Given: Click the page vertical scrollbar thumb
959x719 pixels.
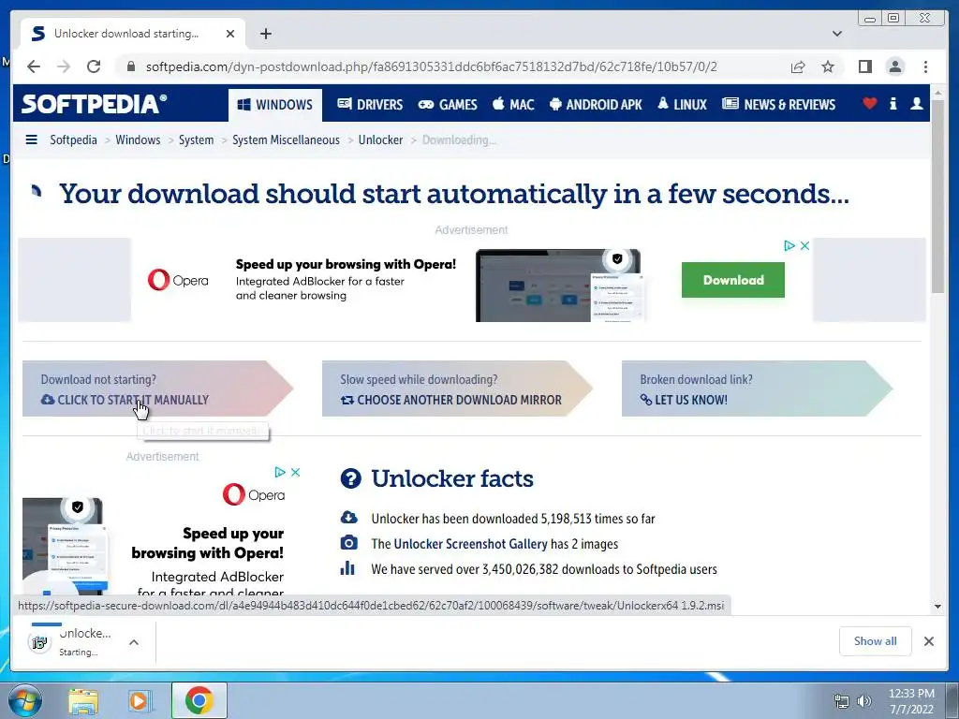Looking at the screenshot, I should coord(938,197).
